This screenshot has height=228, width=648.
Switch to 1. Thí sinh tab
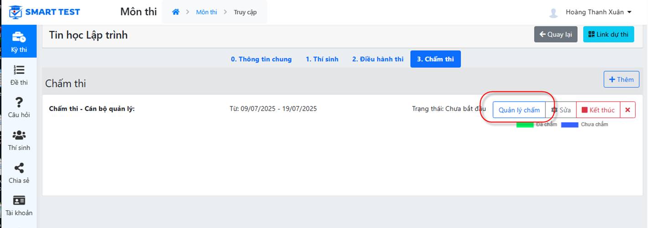[x=322, y=59]
